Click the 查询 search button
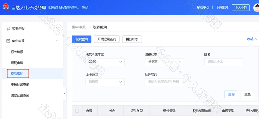 [231, 94]
